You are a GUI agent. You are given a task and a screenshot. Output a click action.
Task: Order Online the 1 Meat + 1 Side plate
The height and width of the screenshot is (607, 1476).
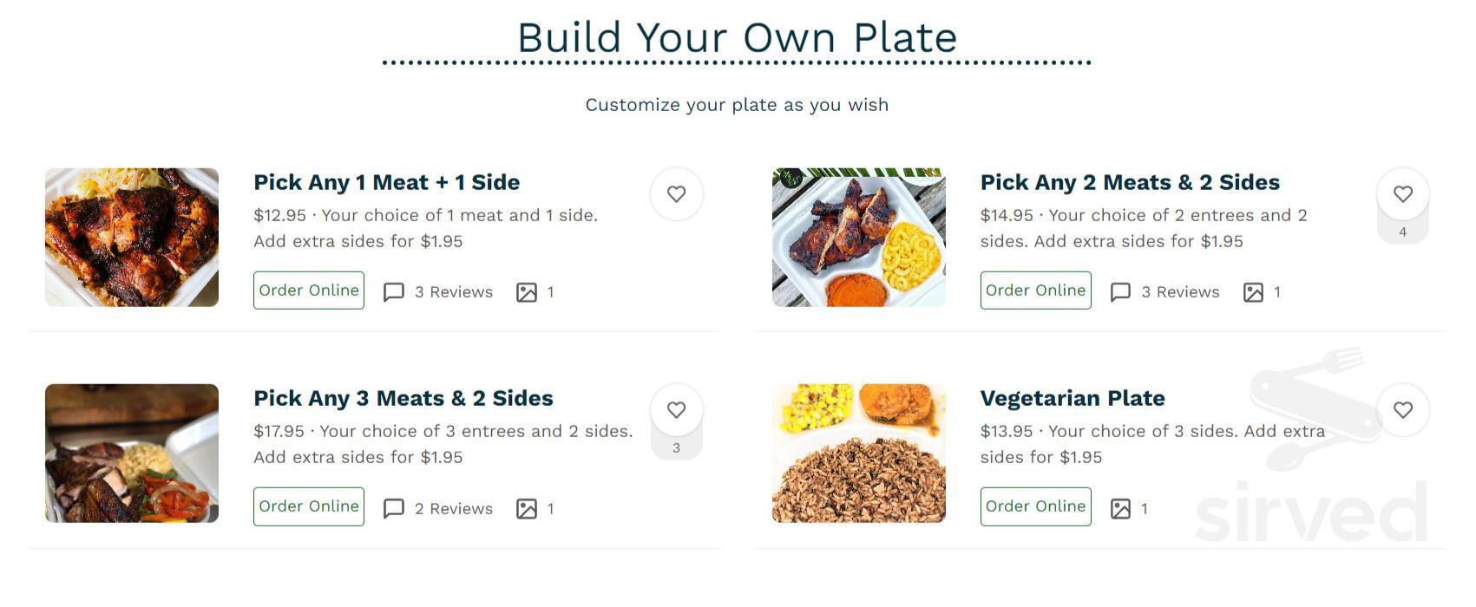coord(309,290)
